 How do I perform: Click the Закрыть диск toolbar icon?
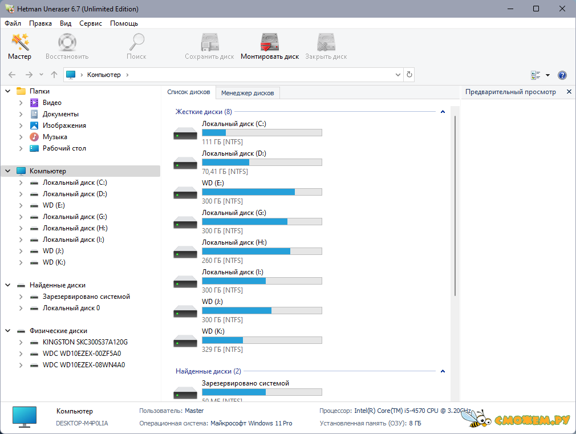tap(326, 42)
